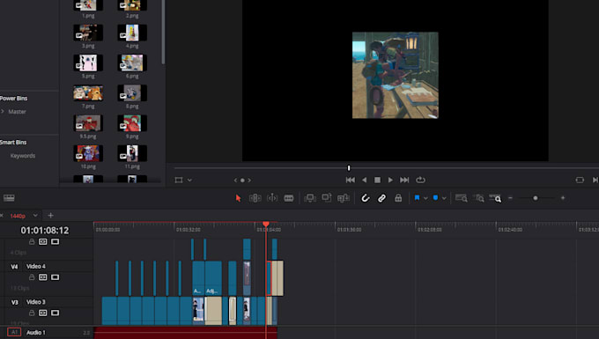The height and width of the screenshot is (339, 599).
Task: Add a blue marker at playhead
Action: pyautogui.click(x=435, y=198)
